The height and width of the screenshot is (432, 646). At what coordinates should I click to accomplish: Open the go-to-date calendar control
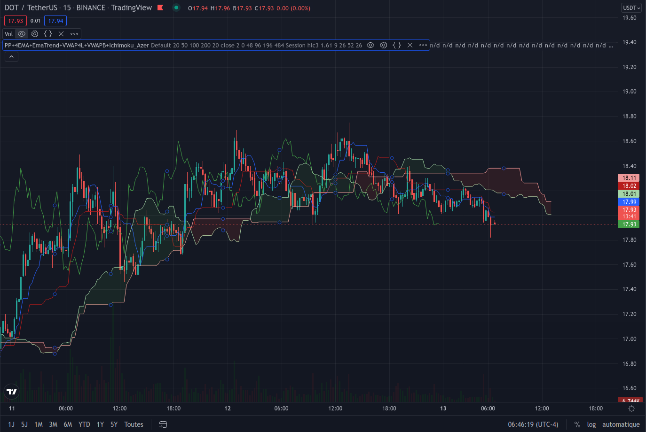(x=163, y=424)
